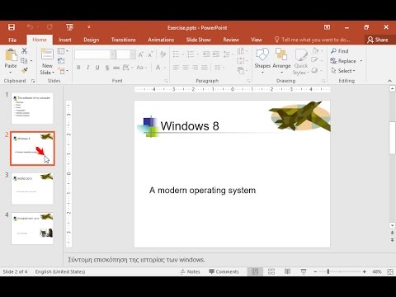This screenshot has width=396, height=297.
Task: Click the zoom slider handle
Action: pos(328,271)
